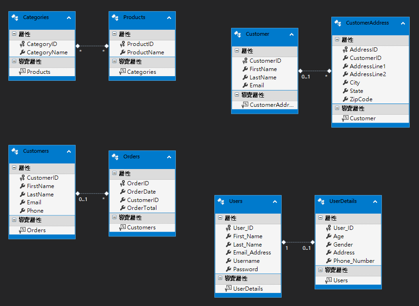Select the AddressLine2 property in CustomerAddress
Screen dimensions: 419x306
pos(367,74)
